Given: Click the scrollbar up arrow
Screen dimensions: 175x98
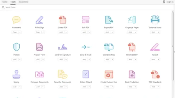Looking at the screenshot, I should (173, 11).
